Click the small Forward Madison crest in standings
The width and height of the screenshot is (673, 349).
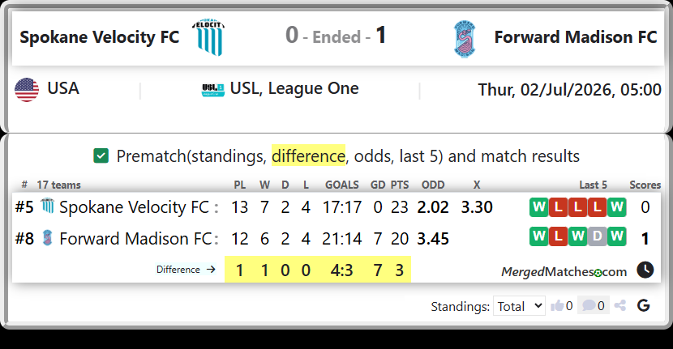click(x=48, y=237)
